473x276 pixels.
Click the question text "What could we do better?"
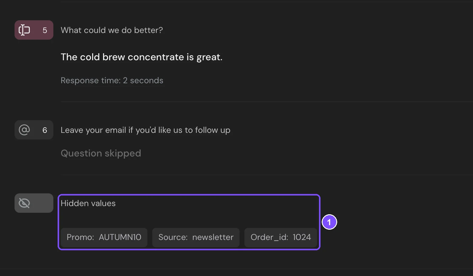112,30
